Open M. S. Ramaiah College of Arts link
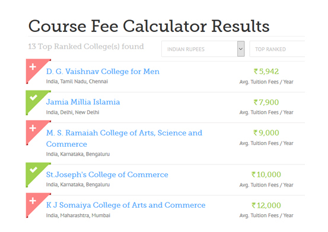 pyautogui.click(x=124, y=138)
